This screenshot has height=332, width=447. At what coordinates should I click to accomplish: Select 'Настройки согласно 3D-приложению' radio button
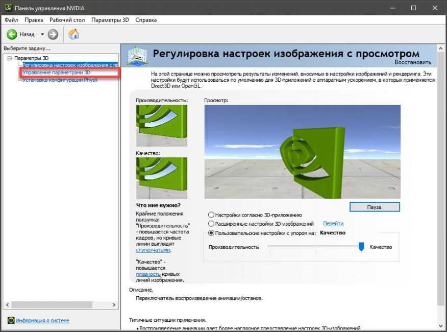[211, 215]
